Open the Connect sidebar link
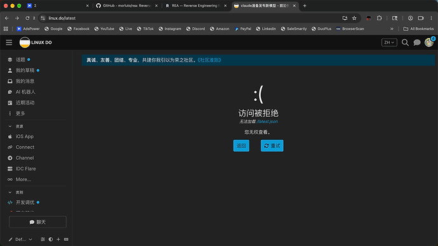 [25, 147]
